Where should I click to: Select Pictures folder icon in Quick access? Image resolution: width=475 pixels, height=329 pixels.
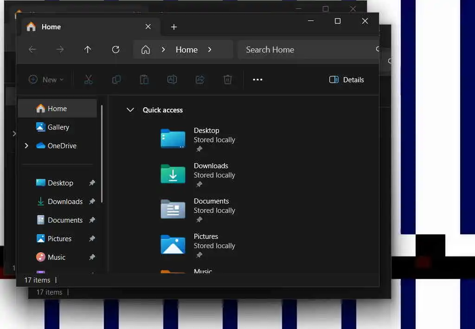173,244
